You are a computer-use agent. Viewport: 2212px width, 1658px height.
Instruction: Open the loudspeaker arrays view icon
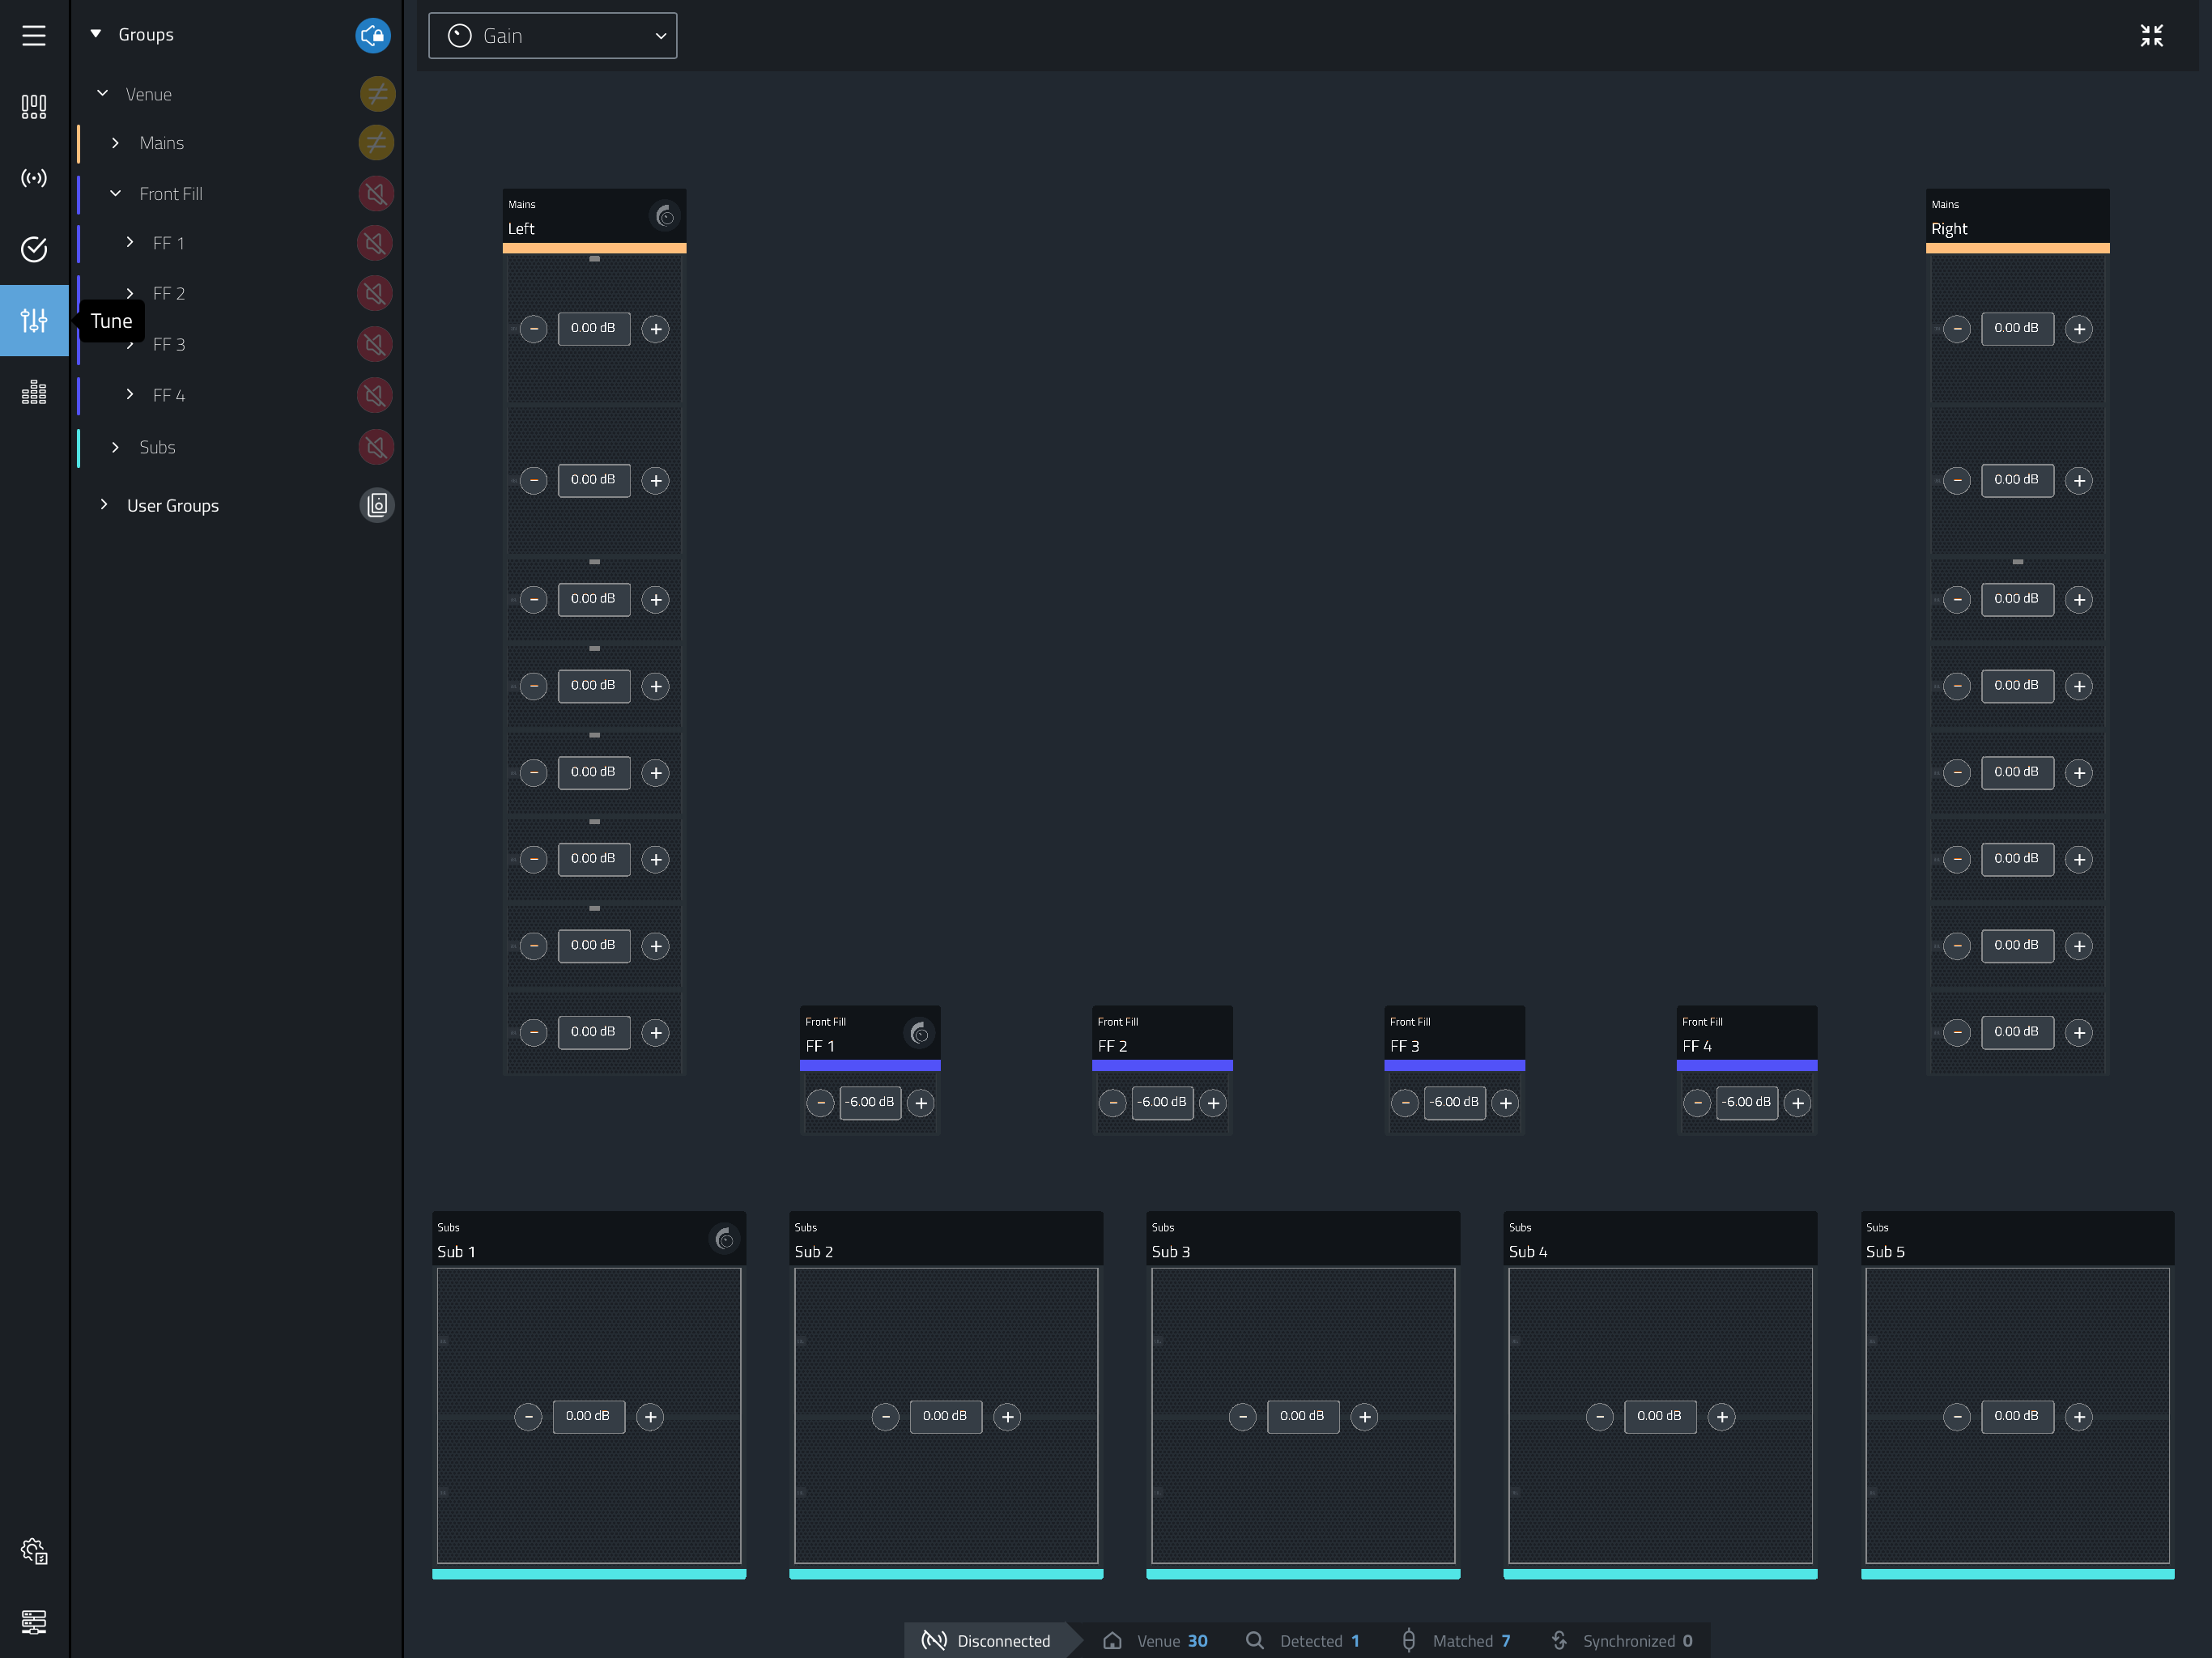click(34, 107)
